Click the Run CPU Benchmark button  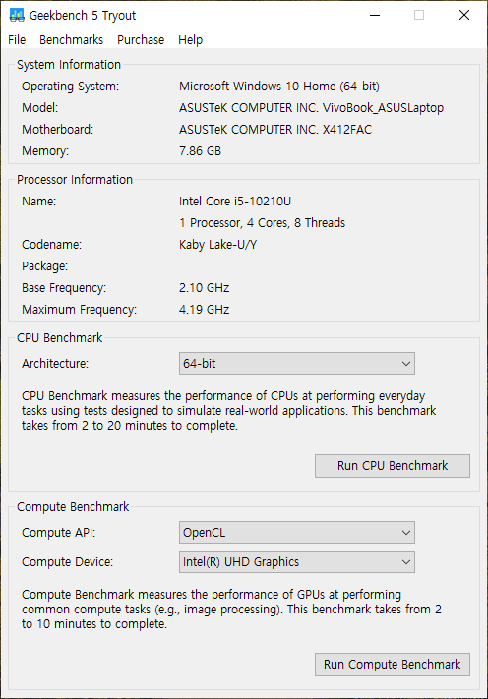click(x=393, y=466)
